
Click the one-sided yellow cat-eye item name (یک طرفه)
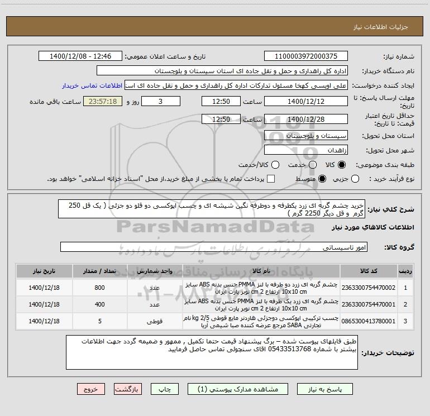tap(261, 304)
